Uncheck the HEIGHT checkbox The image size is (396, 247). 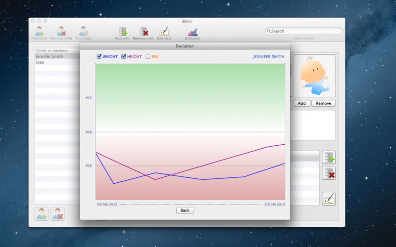[124, 57]
